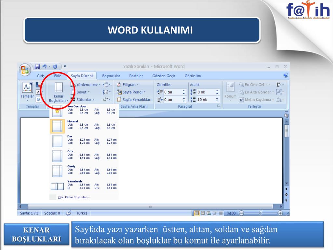Open hyphenation dropdown icon
Screen dimensions: 333x250
tap(107, 100)
